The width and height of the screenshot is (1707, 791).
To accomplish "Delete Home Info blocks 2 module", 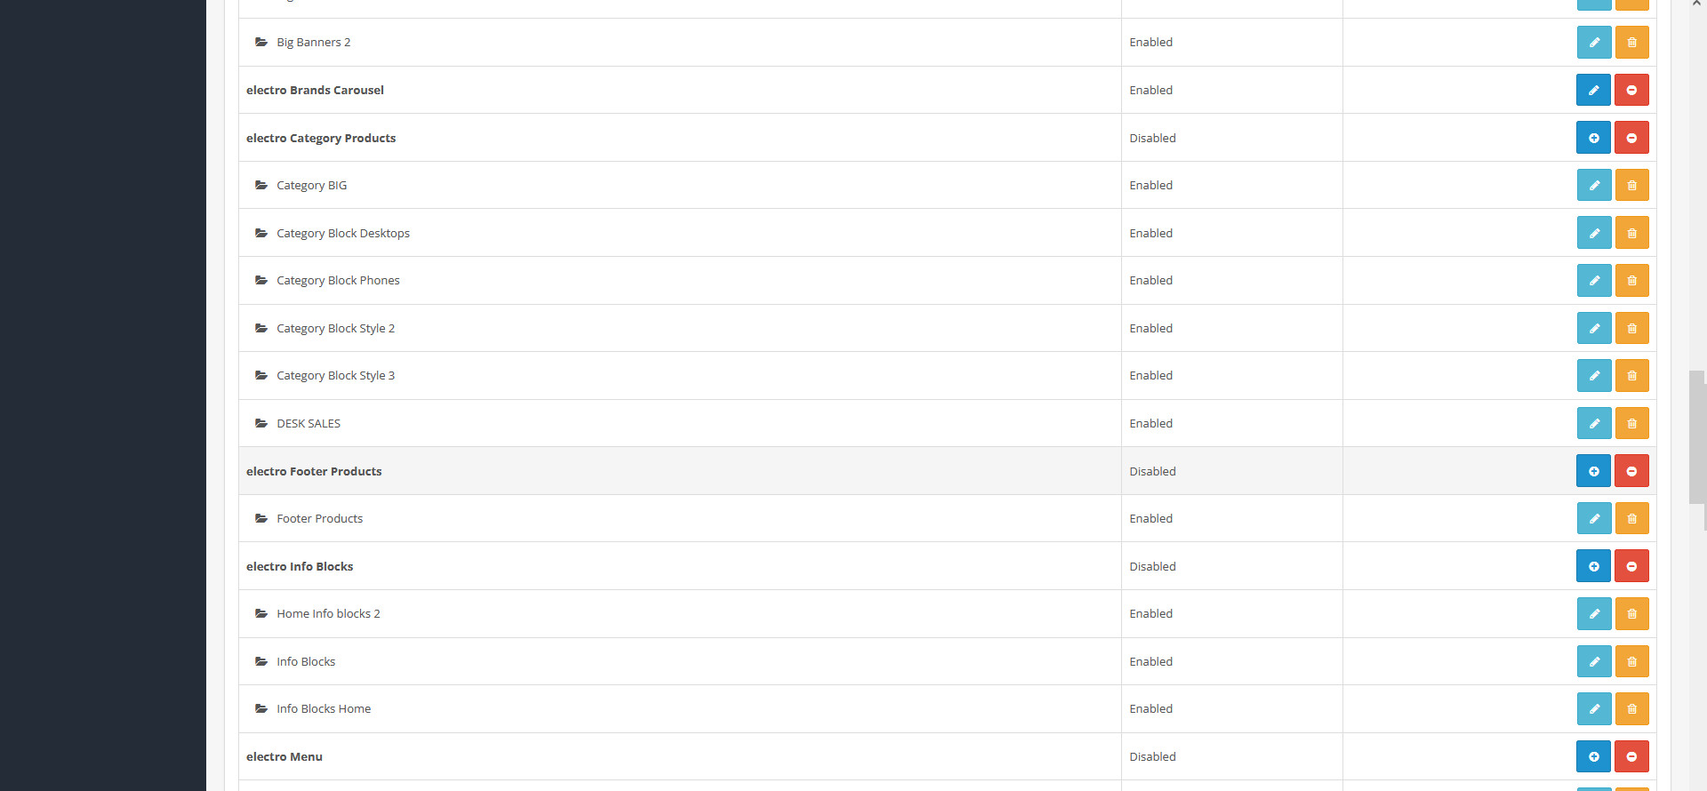I will point(1631,613).
